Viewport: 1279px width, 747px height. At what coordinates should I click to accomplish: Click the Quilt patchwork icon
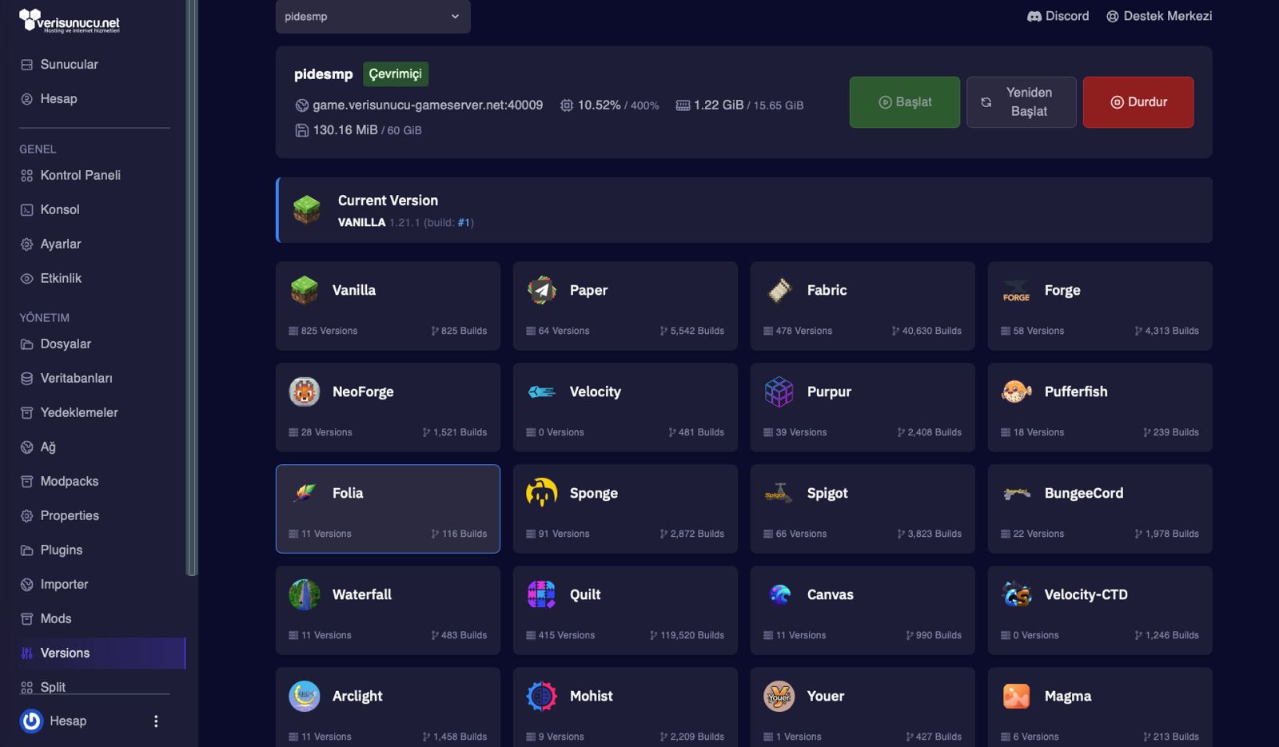click(x=542, y=594)
